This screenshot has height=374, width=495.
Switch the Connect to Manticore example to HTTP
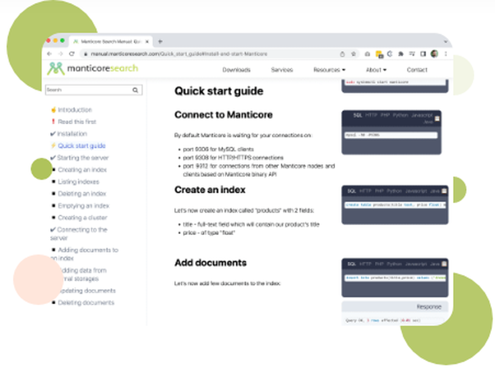371,115
